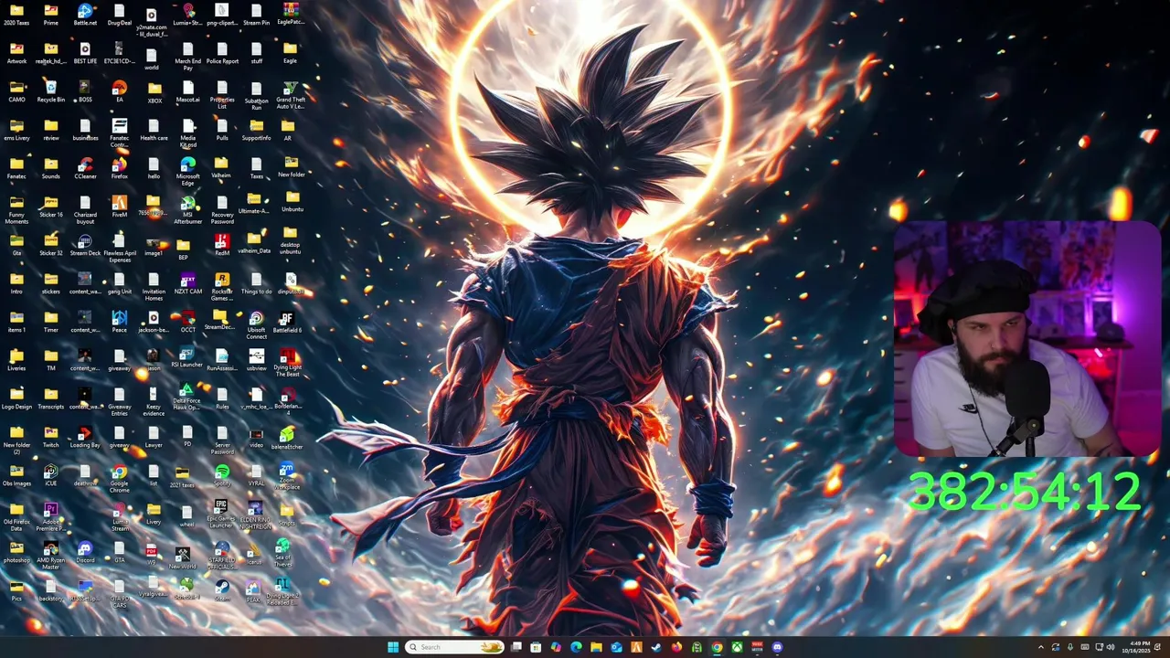Open the MSI Afterburner desktop shortcut

pos(187,209)
